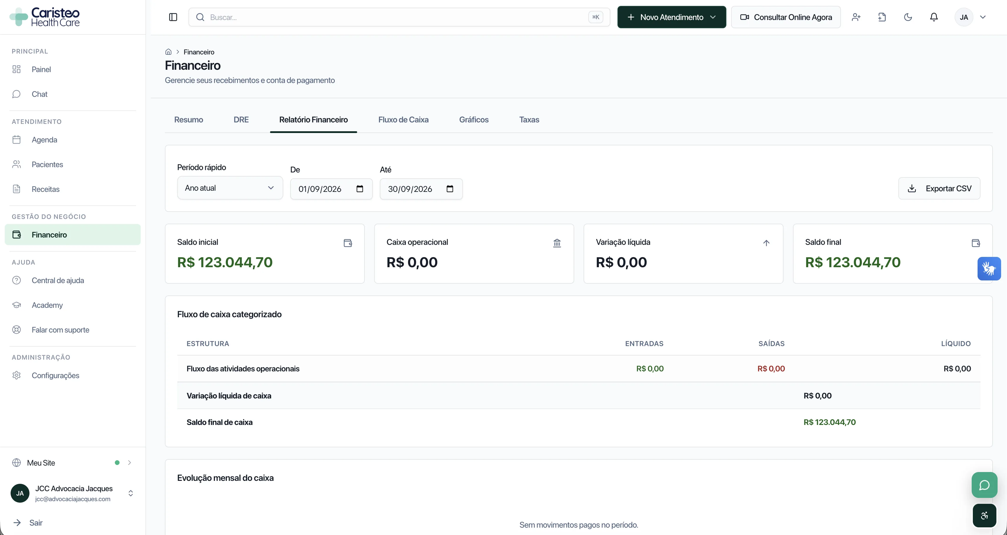Click the bank icon on Caixa operacional card
The image size is (1007, 535).
557,243
